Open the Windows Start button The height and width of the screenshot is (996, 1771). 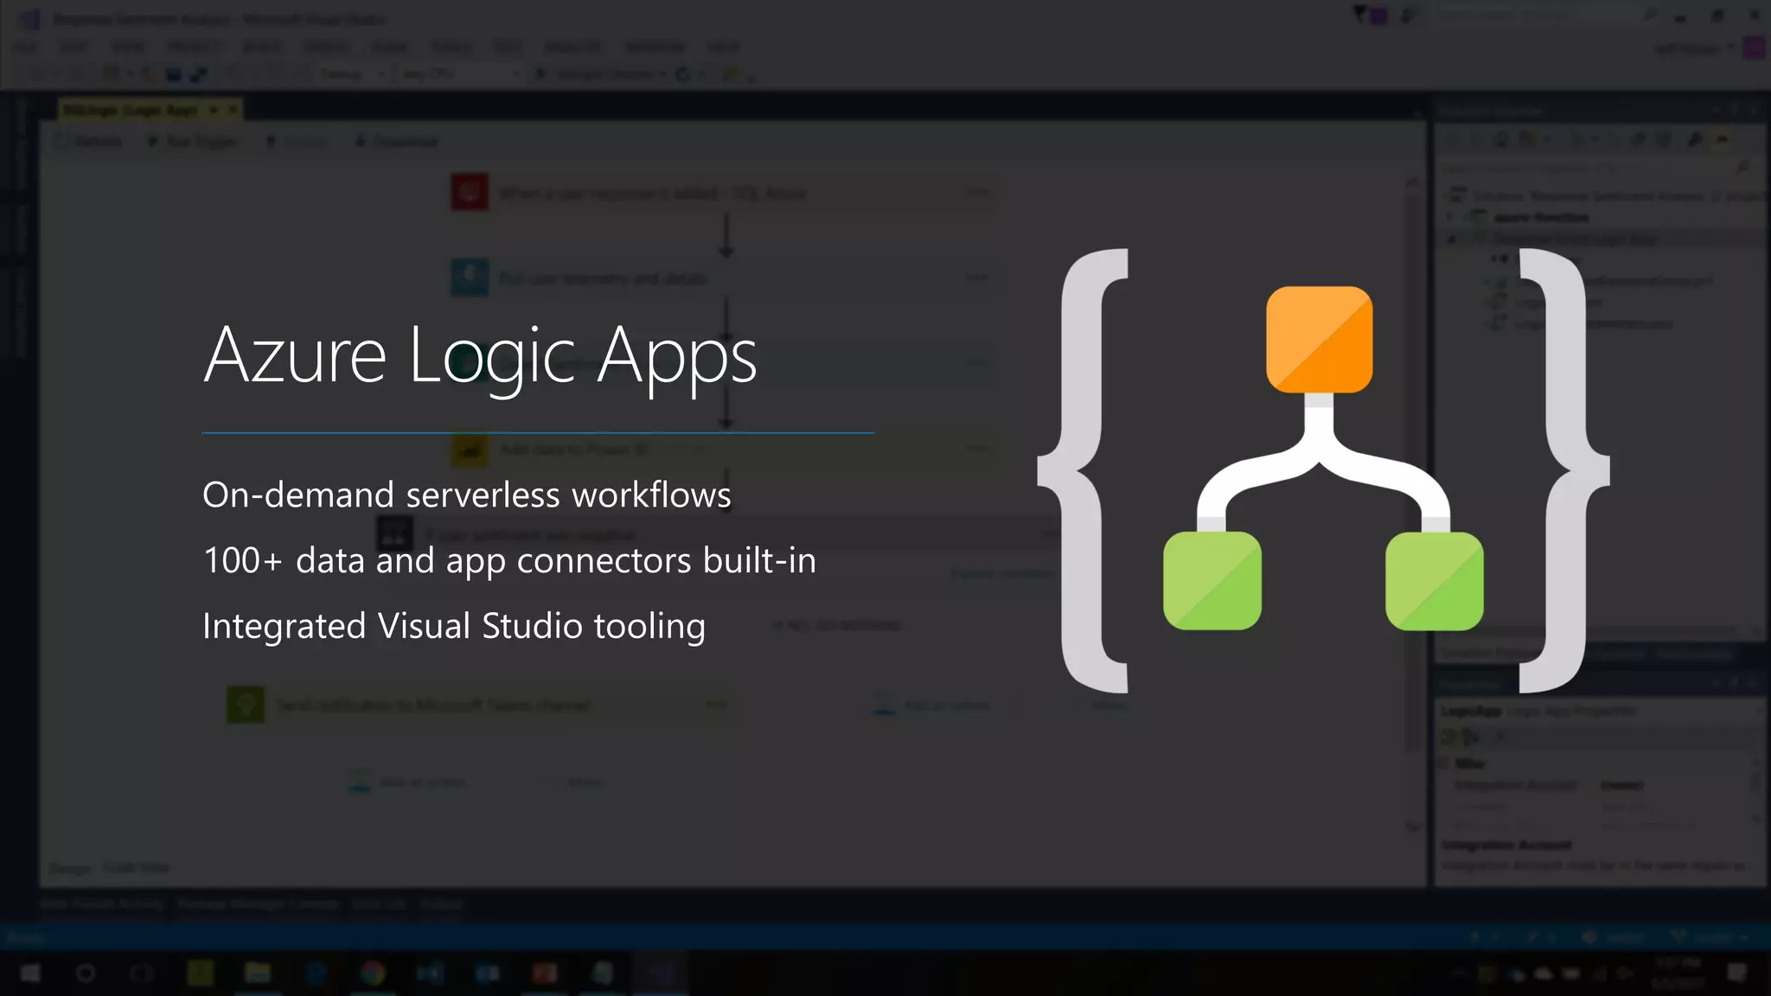click(x=30, y=974)
